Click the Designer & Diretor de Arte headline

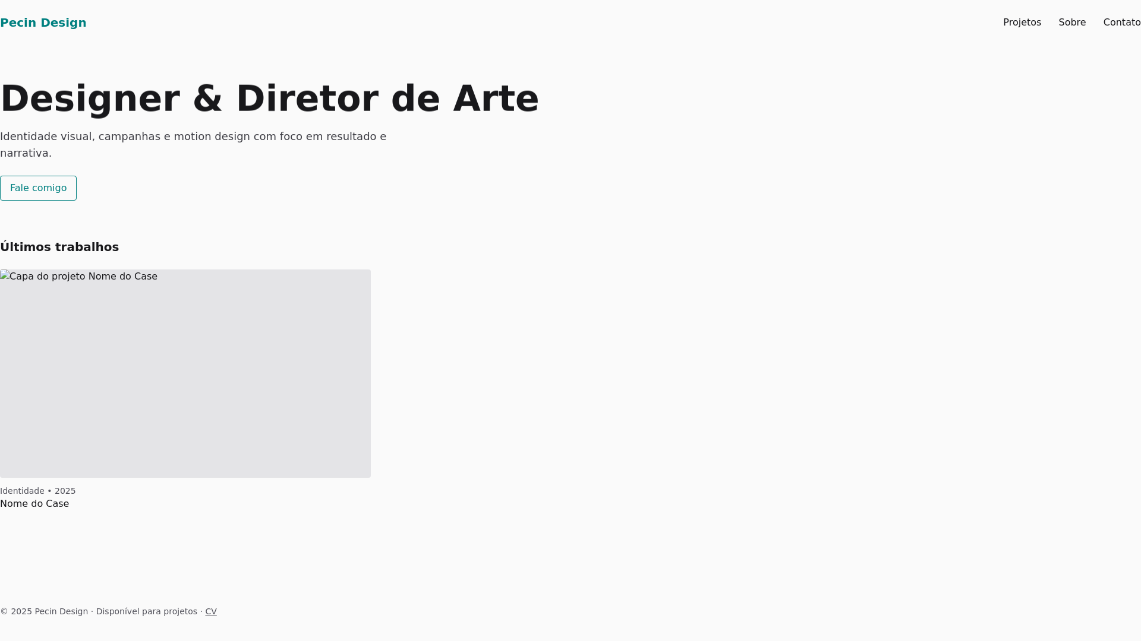tap(269, 99)
